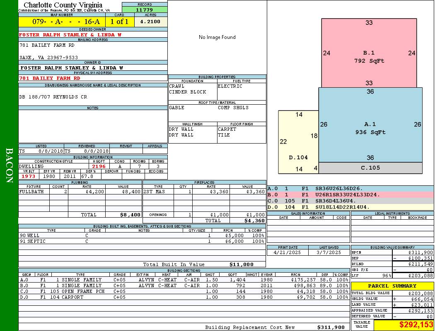Screen dimensions: 435x331
Task: Click Building Replacement Cost New $311,900
Action: click(331, 327)
